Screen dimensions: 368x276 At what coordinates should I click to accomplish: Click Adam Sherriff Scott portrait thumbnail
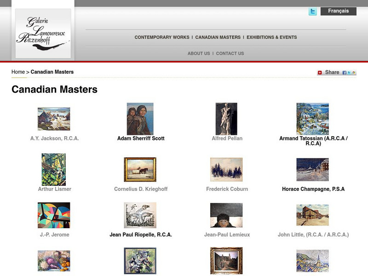(x=140, y=119)
